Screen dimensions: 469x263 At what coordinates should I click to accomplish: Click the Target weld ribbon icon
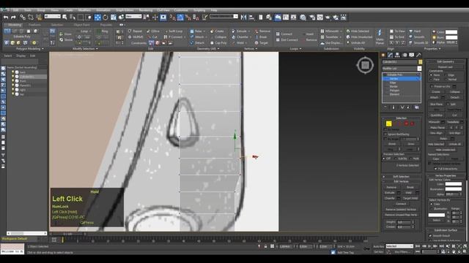pos(262,43)
